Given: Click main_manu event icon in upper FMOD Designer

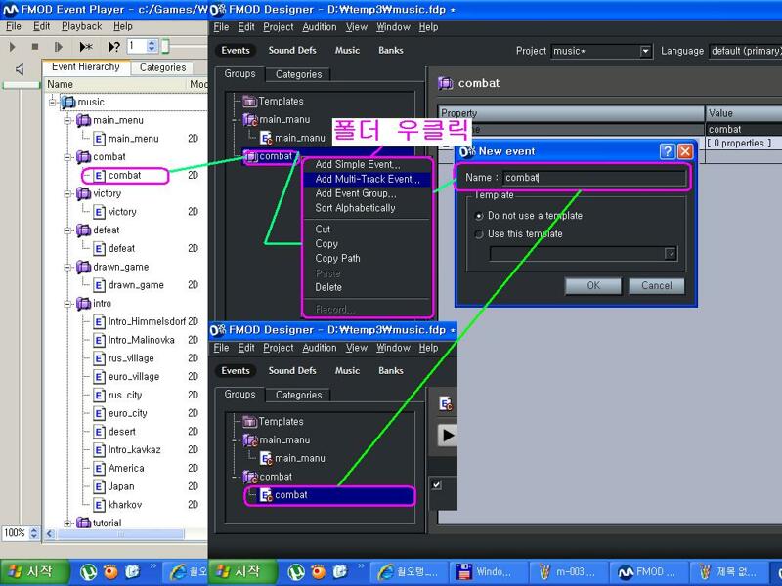Looking at the screenshot, I should (x=266, y=138).
